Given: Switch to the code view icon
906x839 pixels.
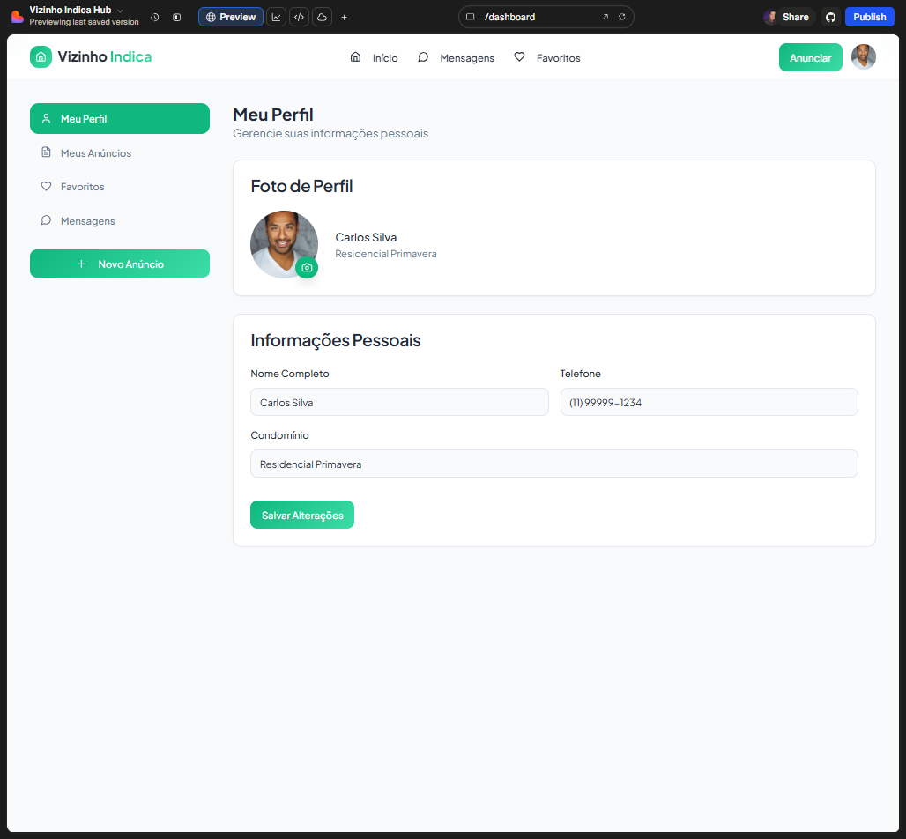Looking at the screenshot, I should pyautogui.click(x=300, y=17).
